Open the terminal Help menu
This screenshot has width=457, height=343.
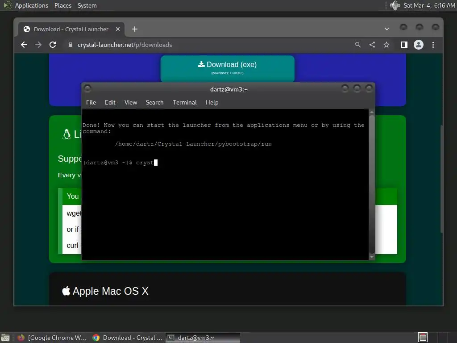[x=212, y=102]
